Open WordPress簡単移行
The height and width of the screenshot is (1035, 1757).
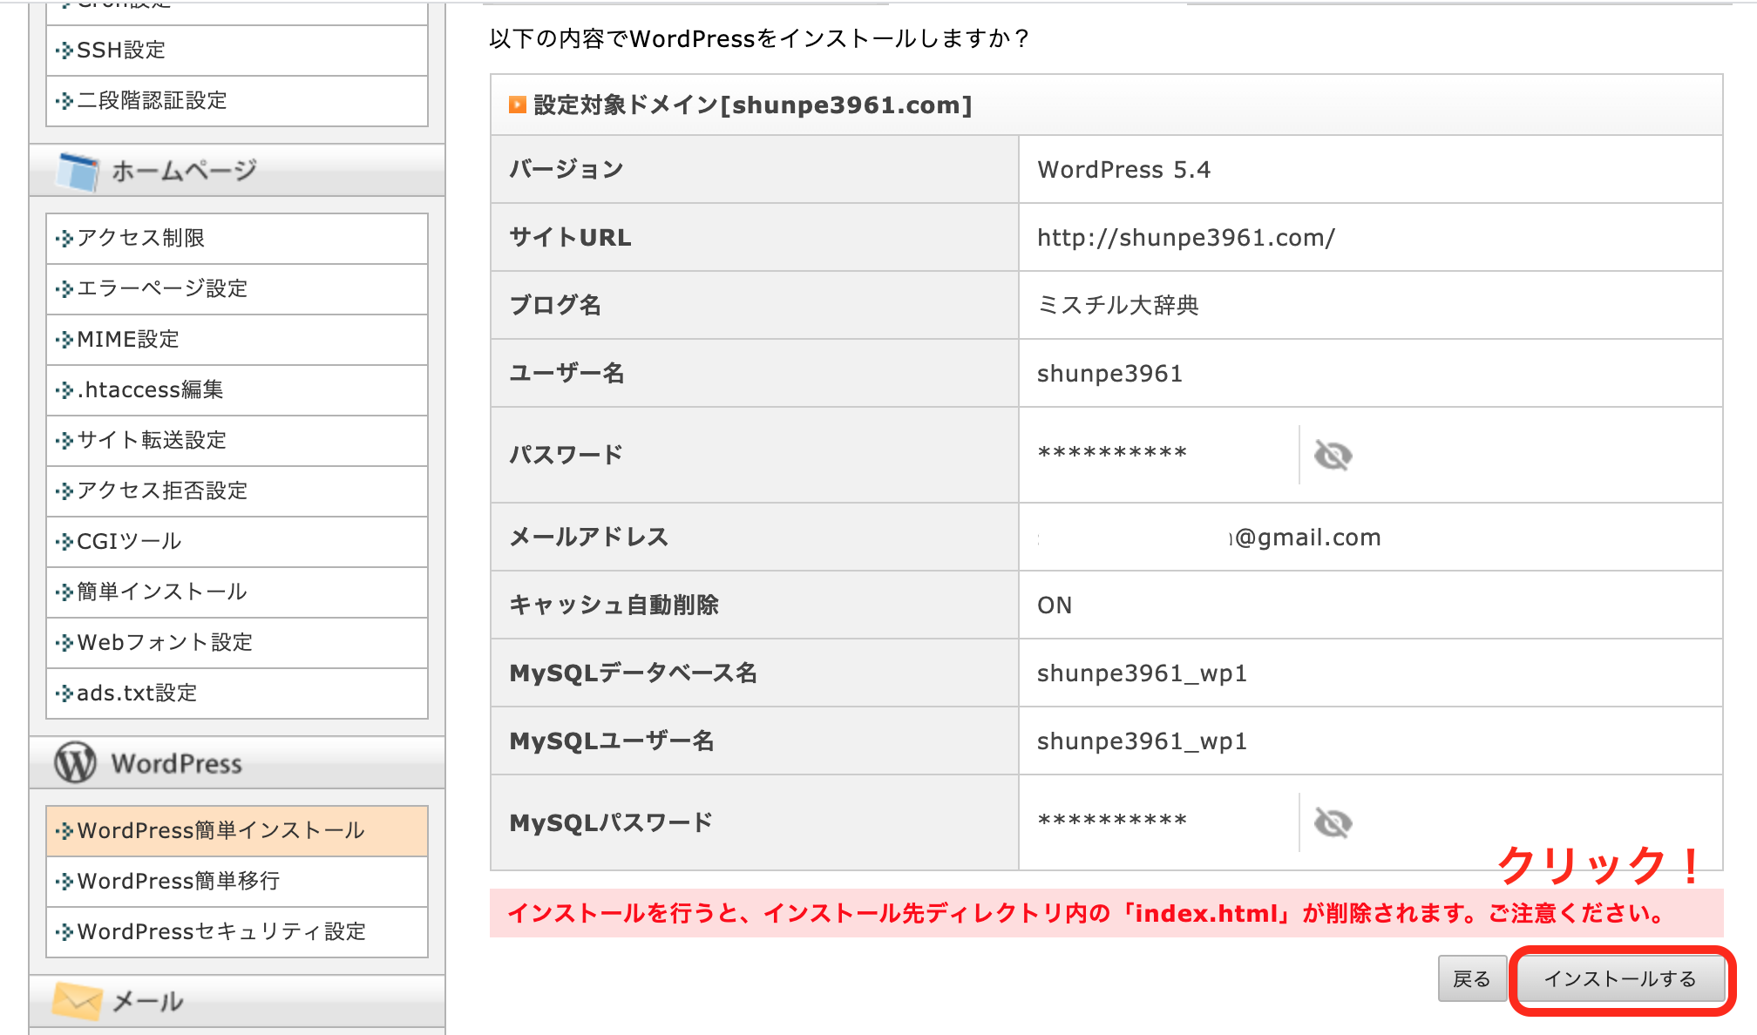(237, 882)
